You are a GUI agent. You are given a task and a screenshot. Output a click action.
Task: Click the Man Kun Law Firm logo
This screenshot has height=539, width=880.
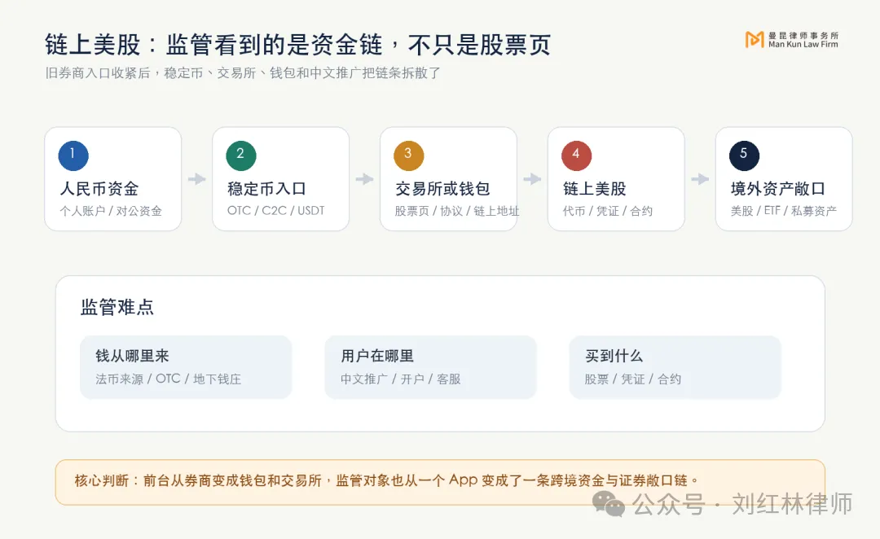pyautogui.click(x=791, y=39)
